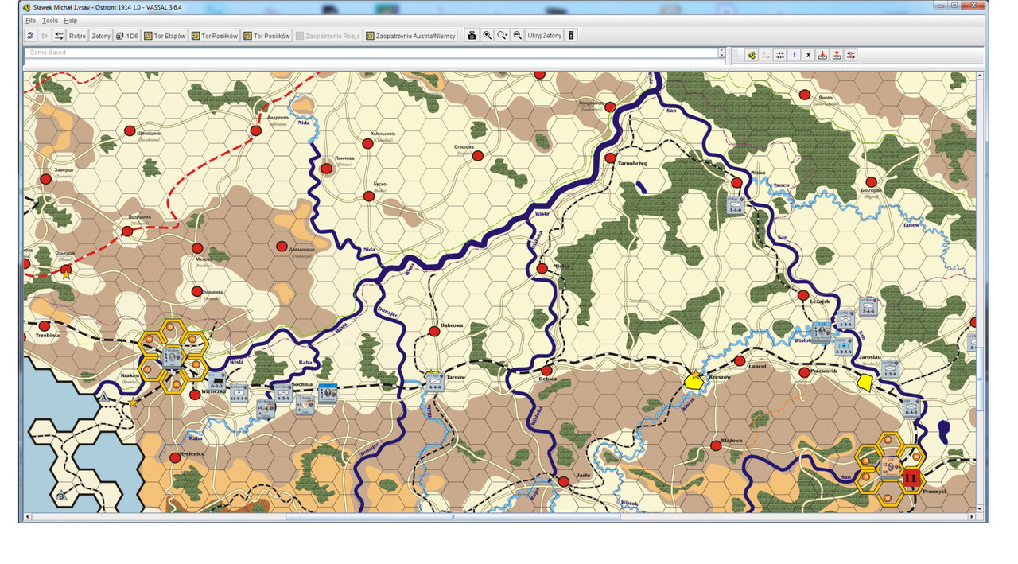Click the Game Saved chat log field
The image size is (1018, 564).
[371, 53]
